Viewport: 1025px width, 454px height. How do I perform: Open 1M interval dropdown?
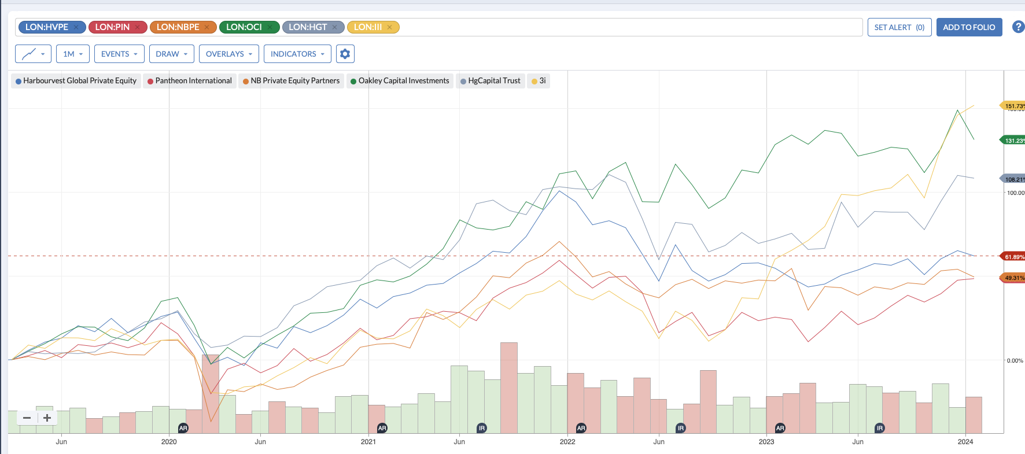(73, 54)
